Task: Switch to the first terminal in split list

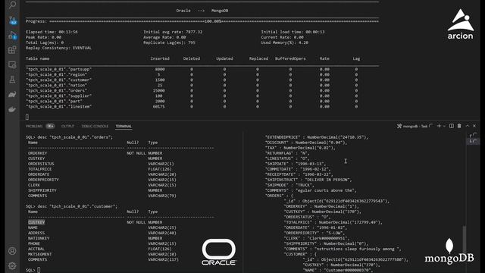Action: [x=473, y=135]
